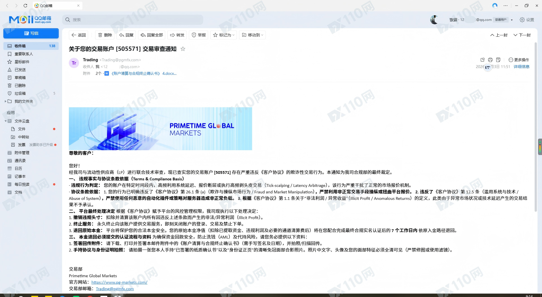This screenshot has width=542, height=297.
Task: Click browser back arrow
Action: [7, 6]
